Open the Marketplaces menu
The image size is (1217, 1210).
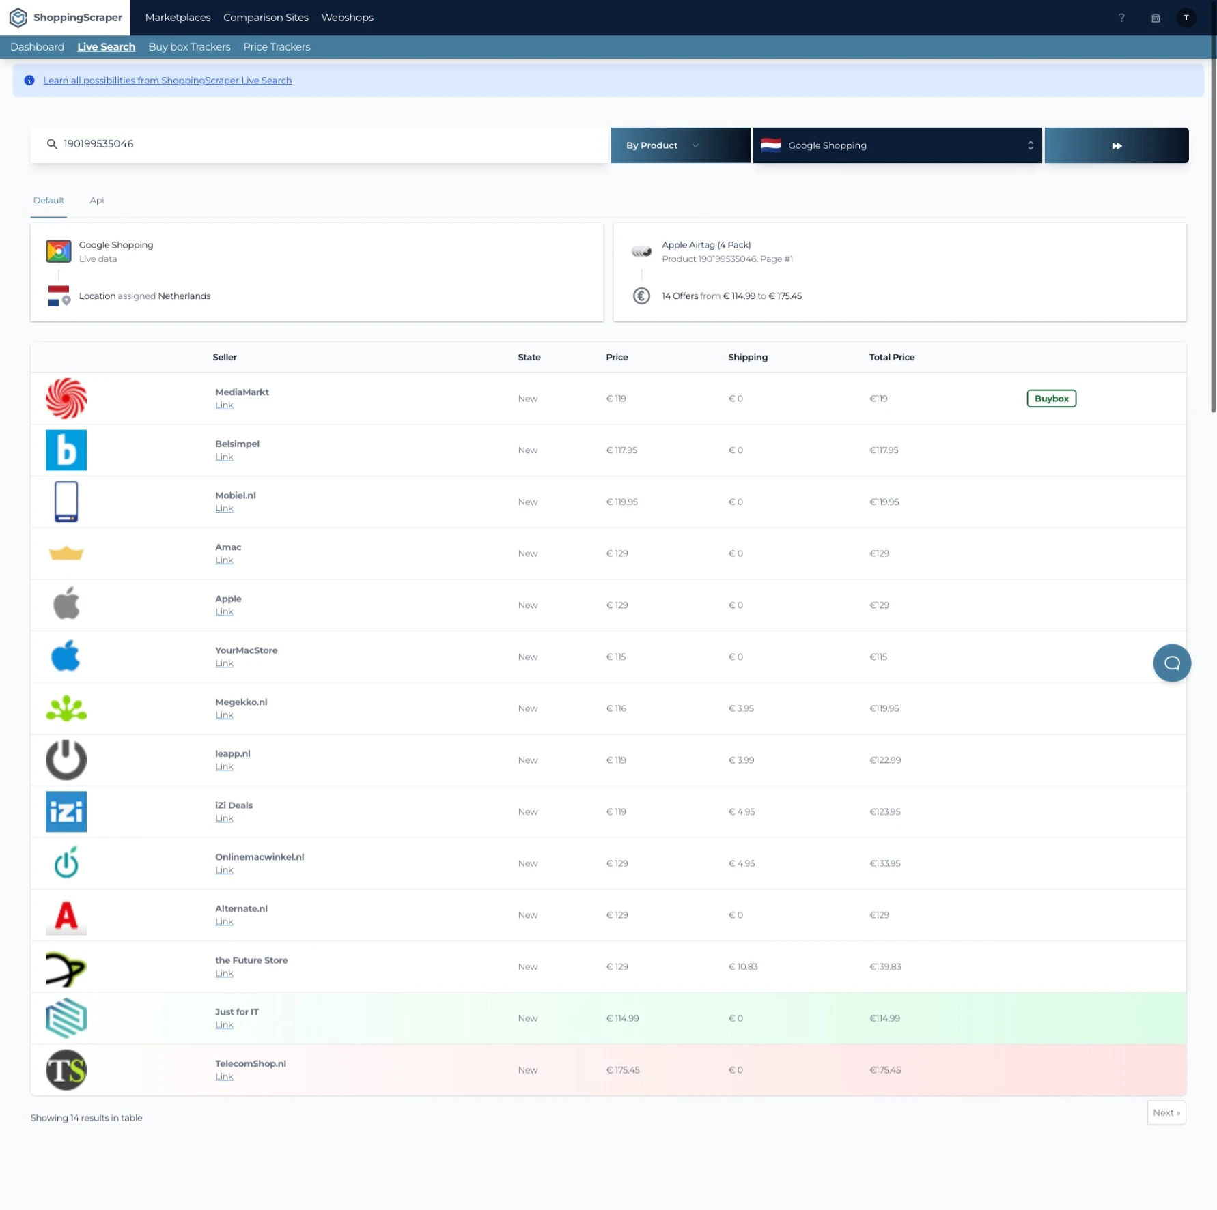click(x=178, y=17)
